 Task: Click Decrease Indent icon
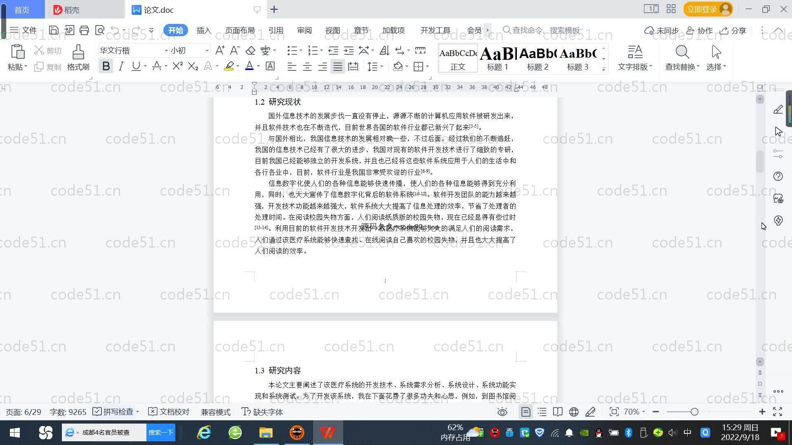pos(333,50)
